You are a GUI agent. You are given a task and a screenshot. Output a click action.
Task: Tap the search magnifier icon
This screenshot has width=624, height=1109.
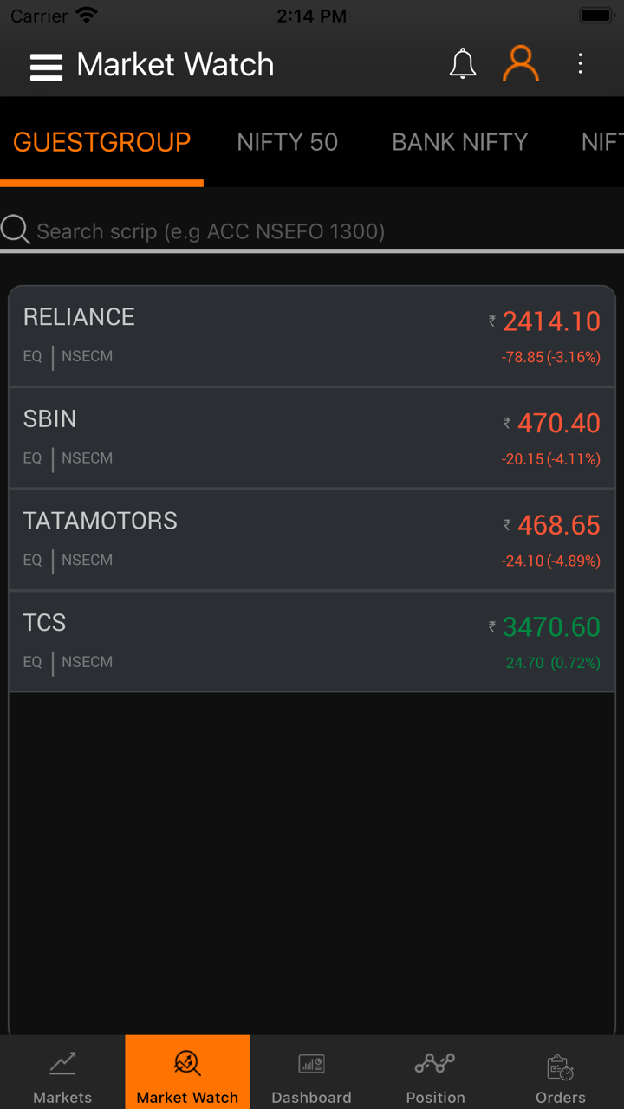click(x=16, y=230)
